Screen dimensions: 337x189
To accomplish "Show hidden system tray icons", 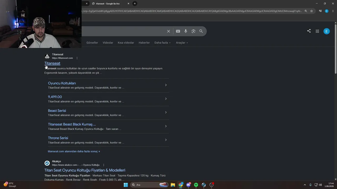I will click(305, 185).
